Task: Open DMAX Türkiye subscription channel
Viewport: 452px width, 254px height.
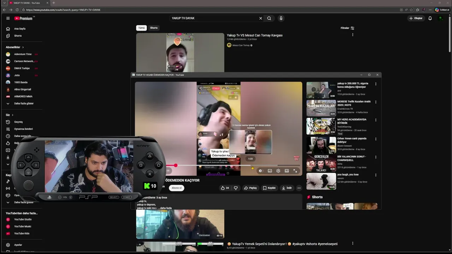Action: [x=22, y=68]
